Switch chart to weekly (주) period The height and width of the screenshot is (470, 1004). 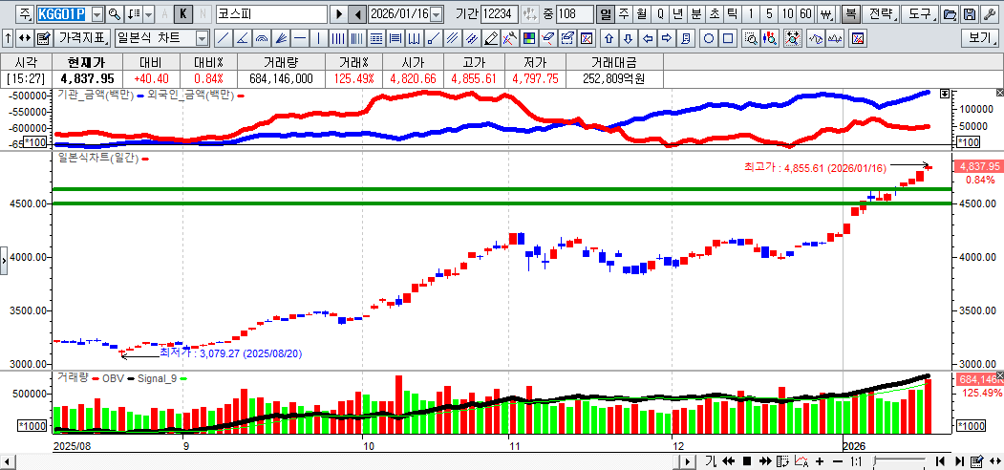[624, 14]
